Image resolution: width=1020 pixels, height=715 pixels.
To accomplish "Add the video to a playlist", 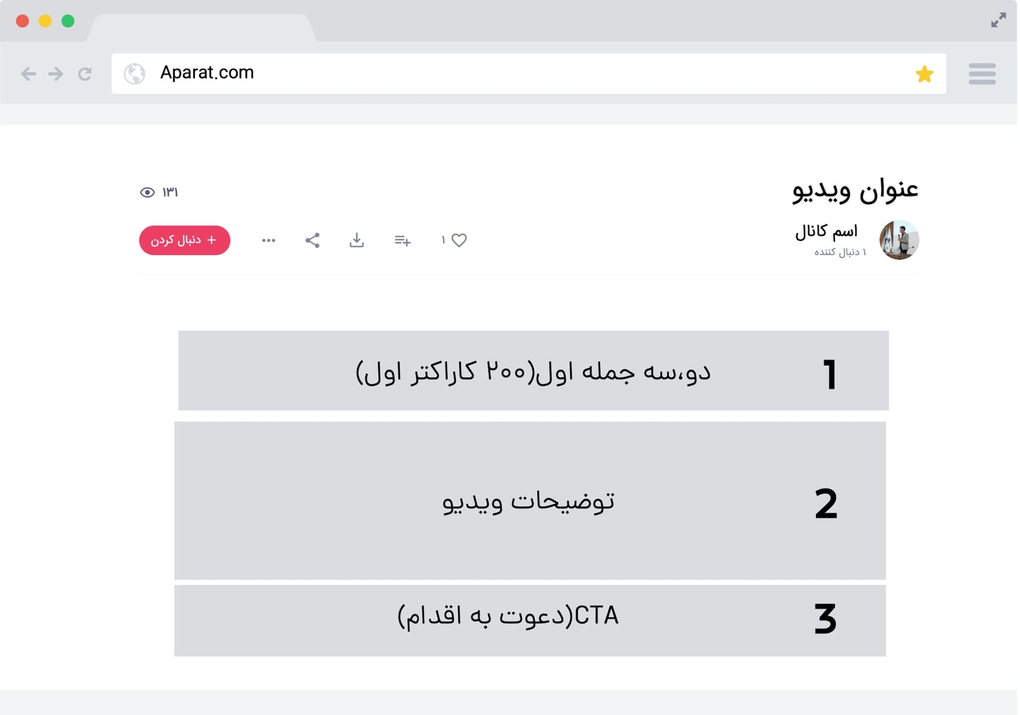I will 402,240.
